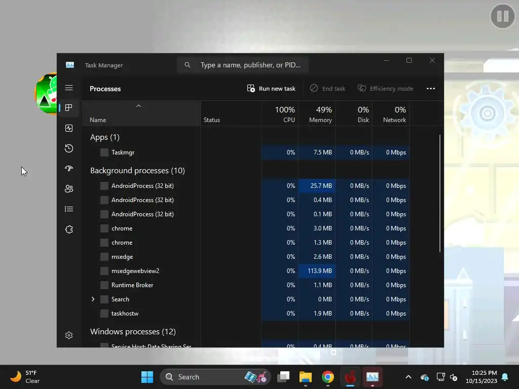Select the Apps (1) group heading
Image resolution: width=519 pixels, height=389 pixels.
[104, 137]
